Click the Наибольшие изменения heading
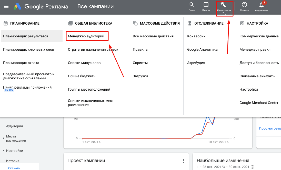Screen dimensions: 281x170 223,161
